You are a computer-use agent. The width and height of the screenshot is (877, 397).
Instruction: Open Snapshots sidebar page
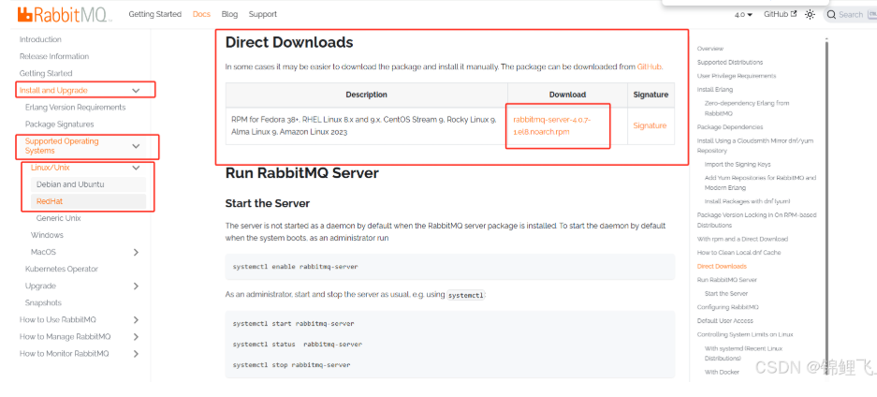coord(43,302)
